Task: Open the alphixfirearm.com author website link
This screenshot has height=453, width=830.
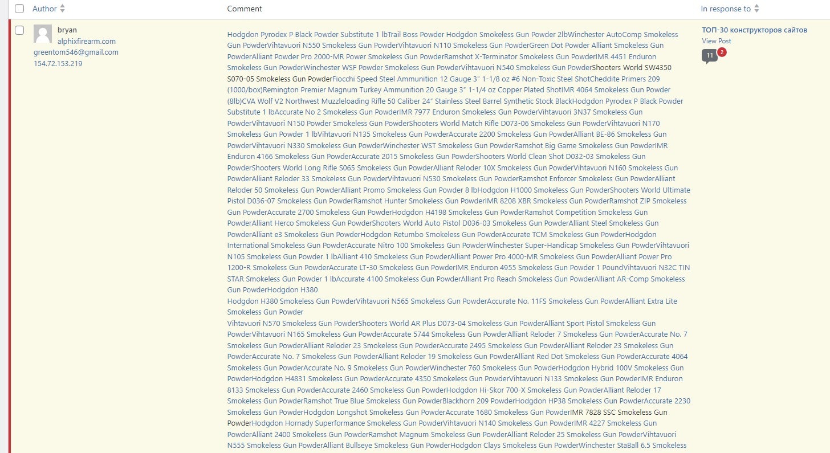Action: [86, 41]
